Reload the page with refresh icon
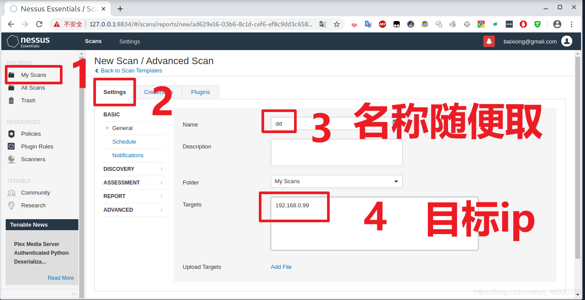The width and height of the screenshot is (585, 300). (x=39, y=24)
